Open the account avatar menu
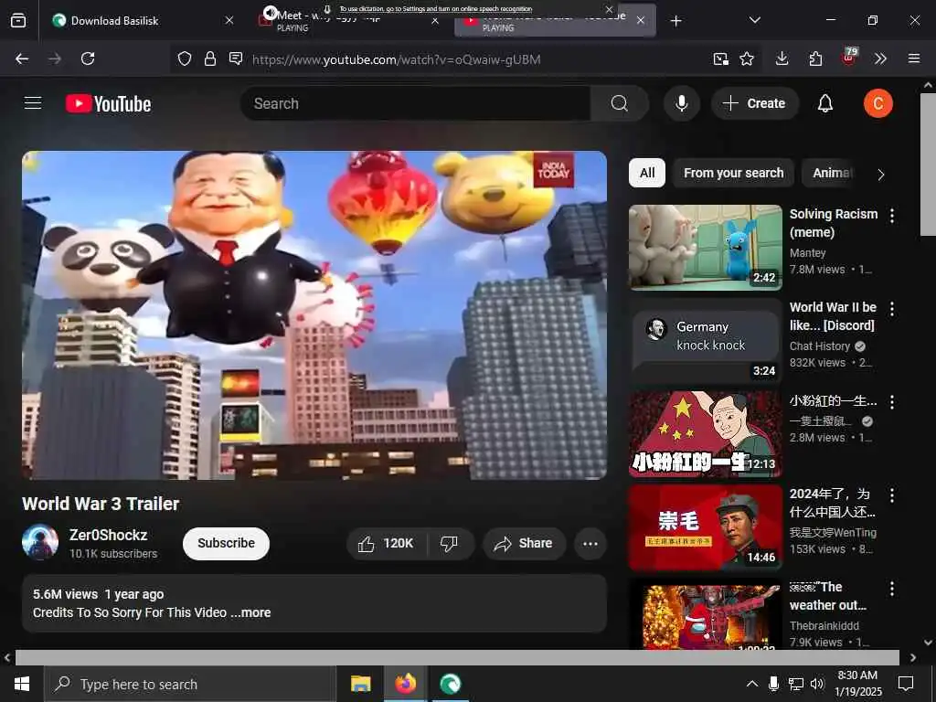Viewport: 936px width, 702px height. click(877, 103)
